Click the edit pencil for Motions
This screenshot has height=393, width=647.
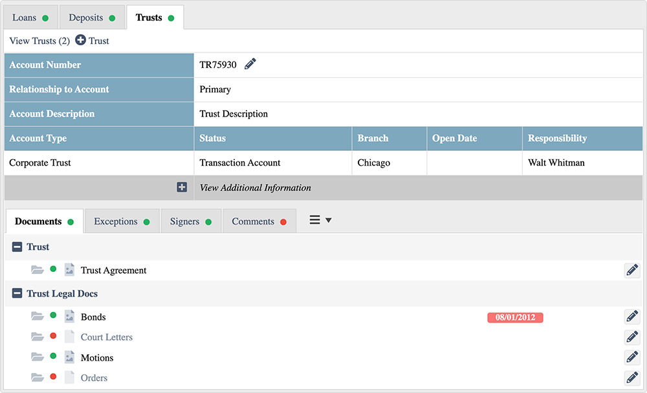coord(631,357)
